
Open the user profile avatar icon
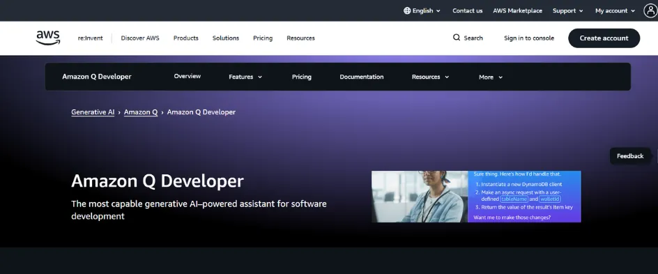[x=651, y=11]
